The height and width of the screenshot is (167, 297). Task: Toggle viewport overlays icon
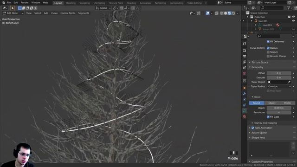point(208,13)
